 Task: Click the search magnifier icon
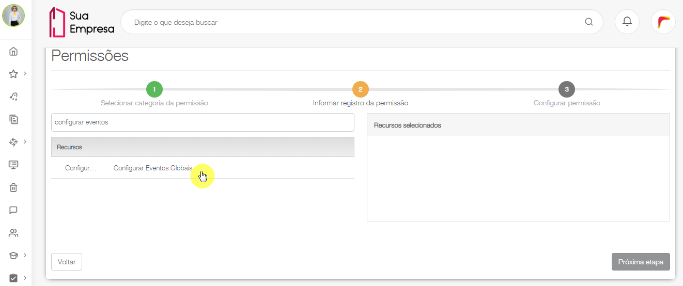589,22
